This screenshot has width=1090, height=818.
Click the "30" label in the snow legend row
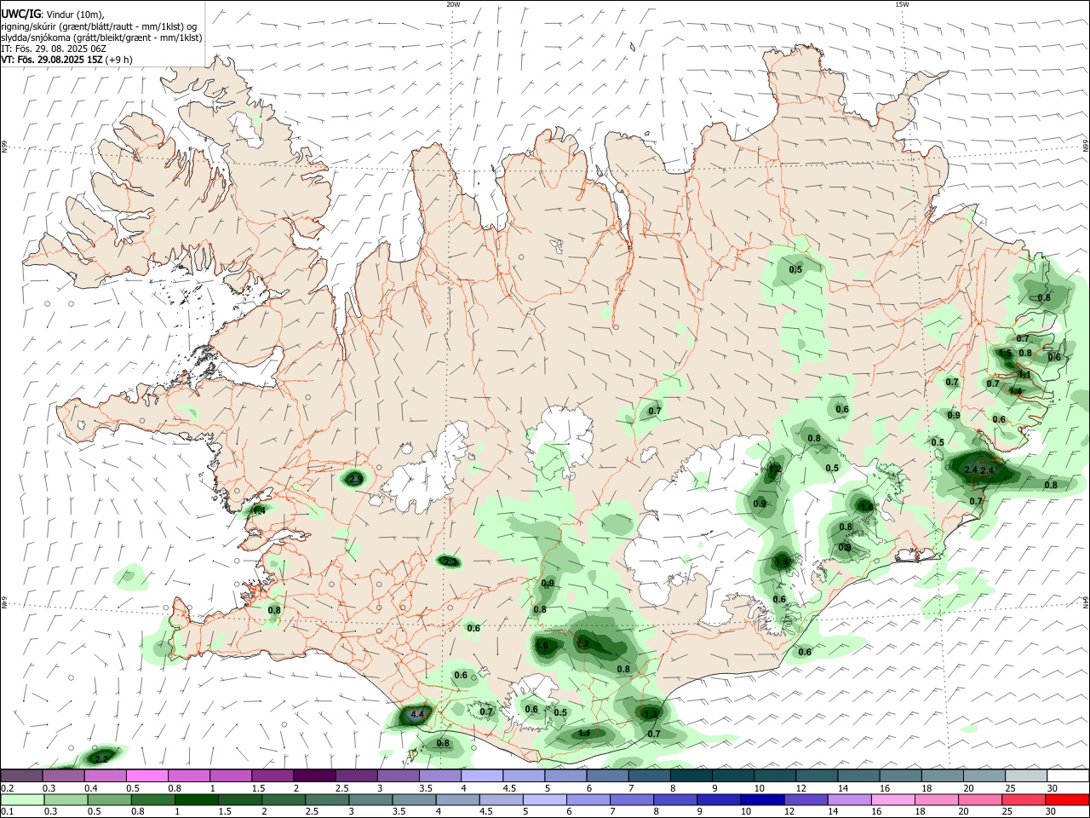coord(1053,788)
